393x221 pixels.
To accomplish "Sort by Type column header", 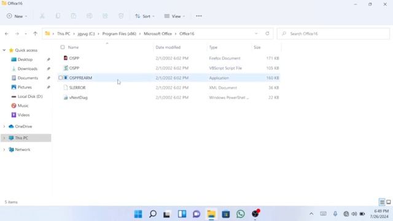I will (213, 47).
